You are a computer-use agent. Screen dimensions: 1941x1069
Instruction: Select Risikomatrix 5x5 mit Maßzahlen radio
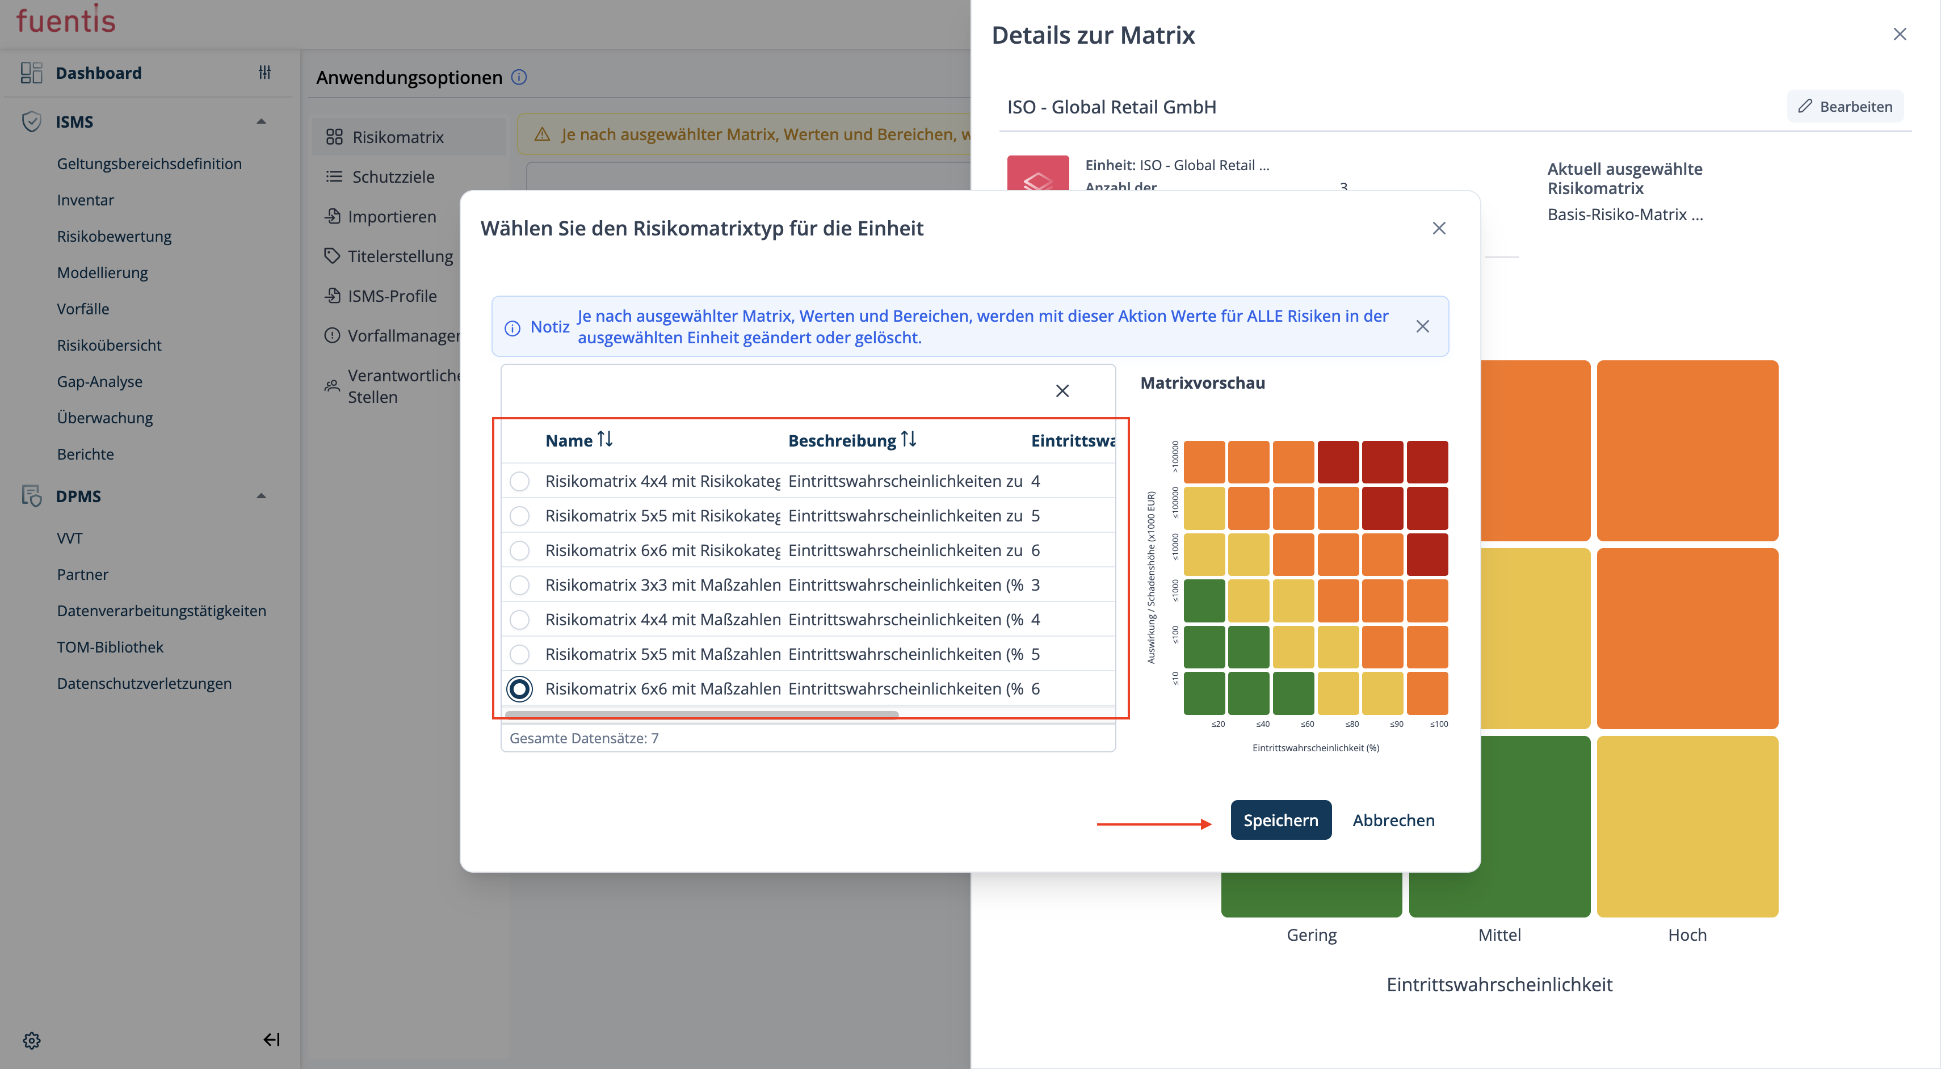[519, 655]
